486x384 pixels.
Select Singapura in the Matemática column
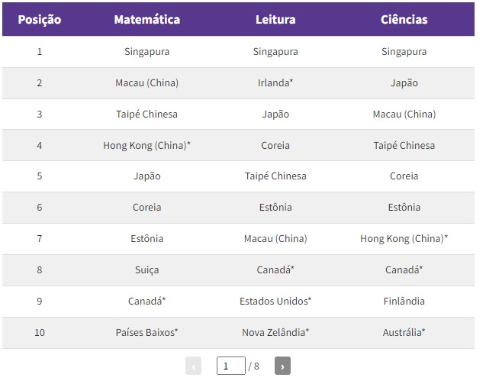(146, 52)
